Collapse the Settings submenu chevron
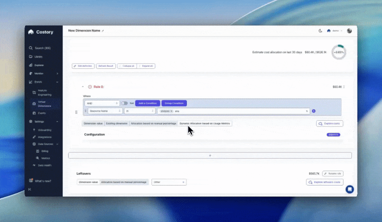 click(57, 122)
